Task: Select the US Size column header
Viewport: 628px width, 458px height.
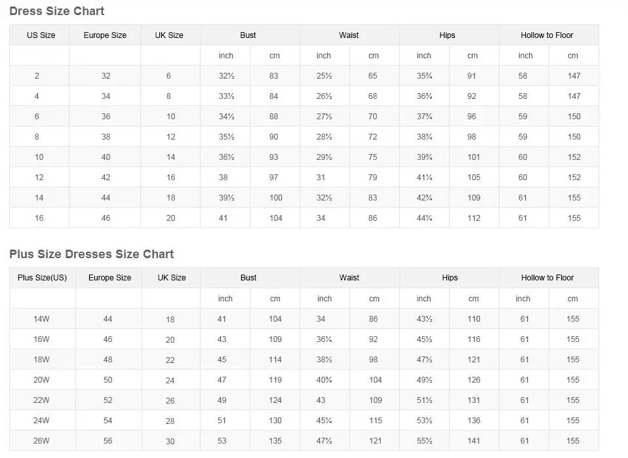Action: pos(41,35)
